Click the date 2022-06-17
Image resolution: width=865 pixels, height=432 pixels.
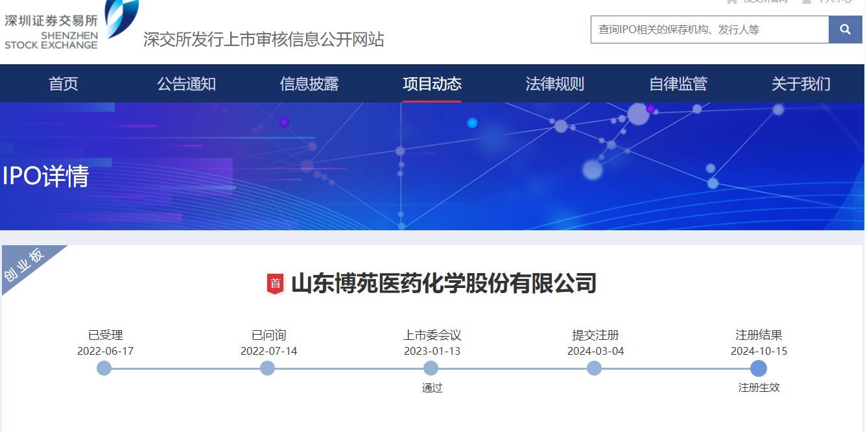click(x=106, y=352)
